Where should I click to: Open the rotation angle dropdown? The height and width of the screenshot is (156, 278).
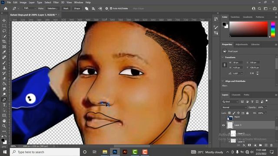tap(242, 73)
